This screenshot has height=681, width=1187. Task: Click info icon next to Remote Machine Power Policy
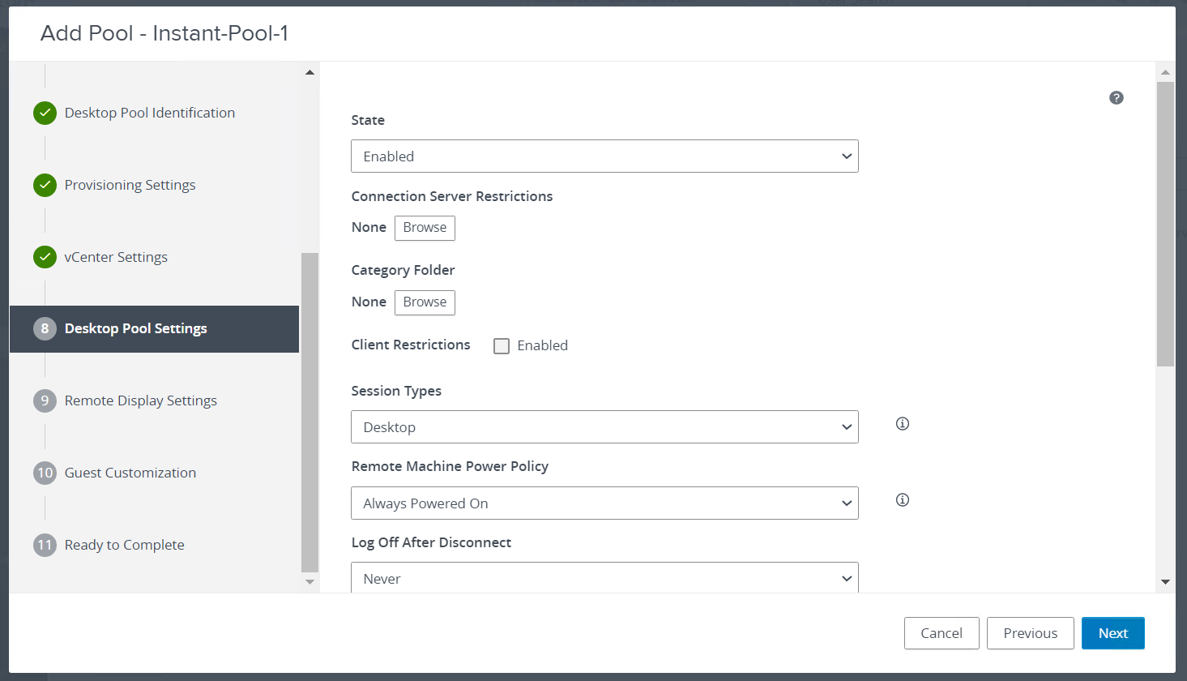pyautogui.click(x=903, y=500)
